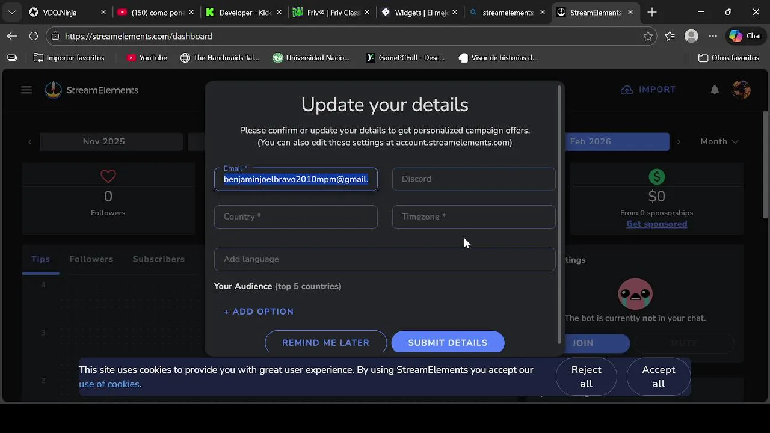Viewport: 770px width, 433px height.
Task: Go back in browser
Action: [x=12, y=36]
